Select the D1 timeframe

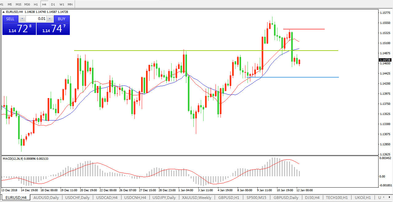click(x=53, y=4)
